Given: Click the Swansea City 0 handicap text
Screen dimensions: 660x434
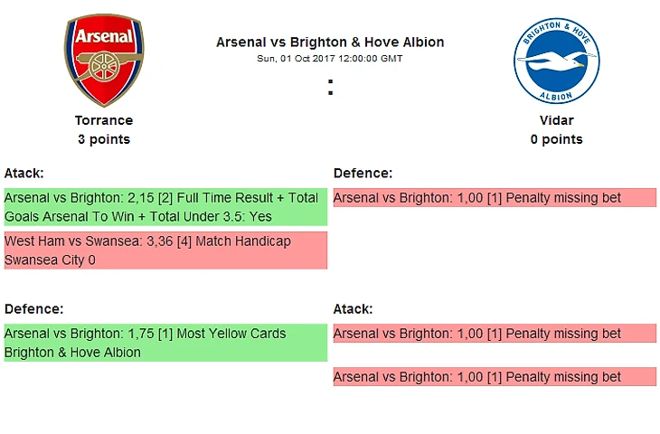Looking at the screenshot, I should click(50, 260).
